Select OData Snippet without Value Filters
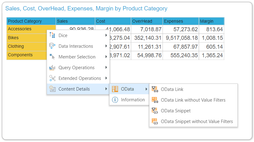Screen dimensions: 254x142 pyautogui.click(x=197, y=121)
